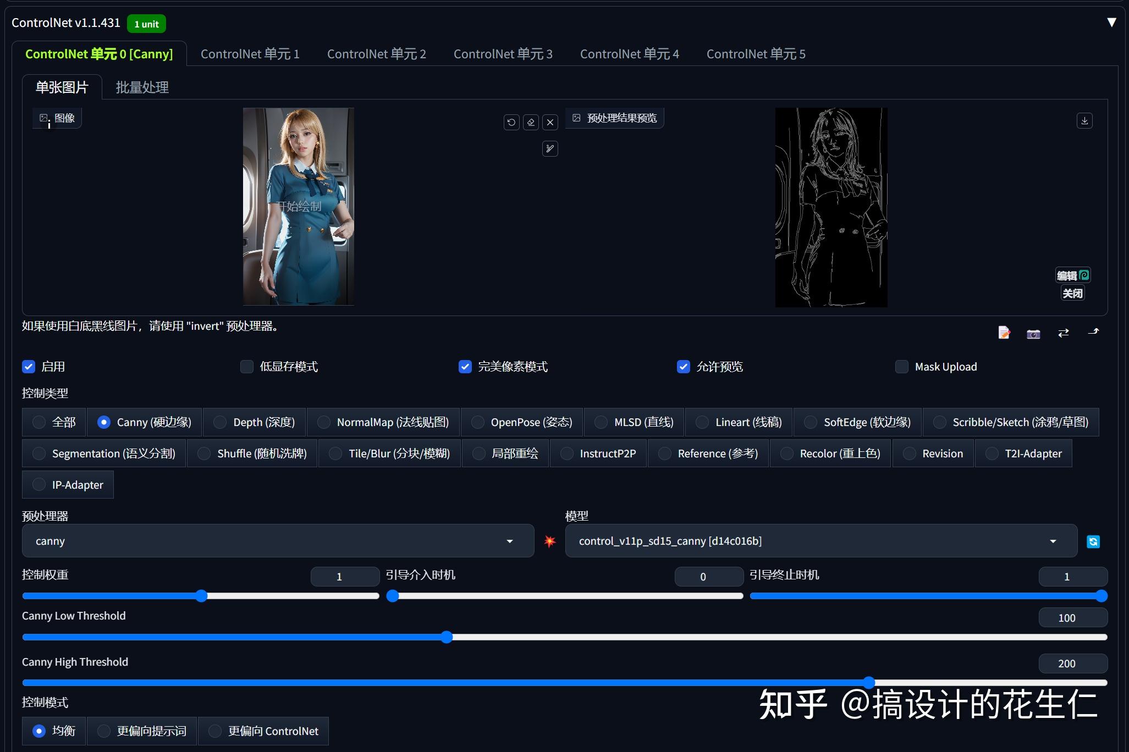Click the swap-arrows icon to exchange dimensions
The width and height of the screenshot is (1129, 752).
pyautogui.click(x=1062, y=333)
